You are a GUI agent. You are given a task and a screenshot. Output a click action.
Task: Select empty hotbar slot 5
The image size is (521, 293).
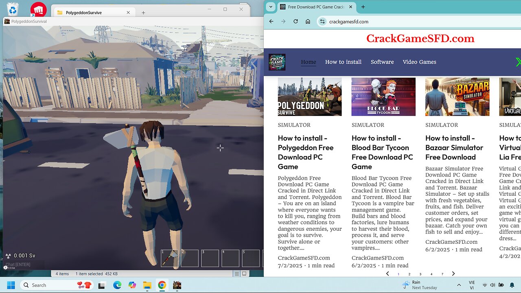pos(251,258)
